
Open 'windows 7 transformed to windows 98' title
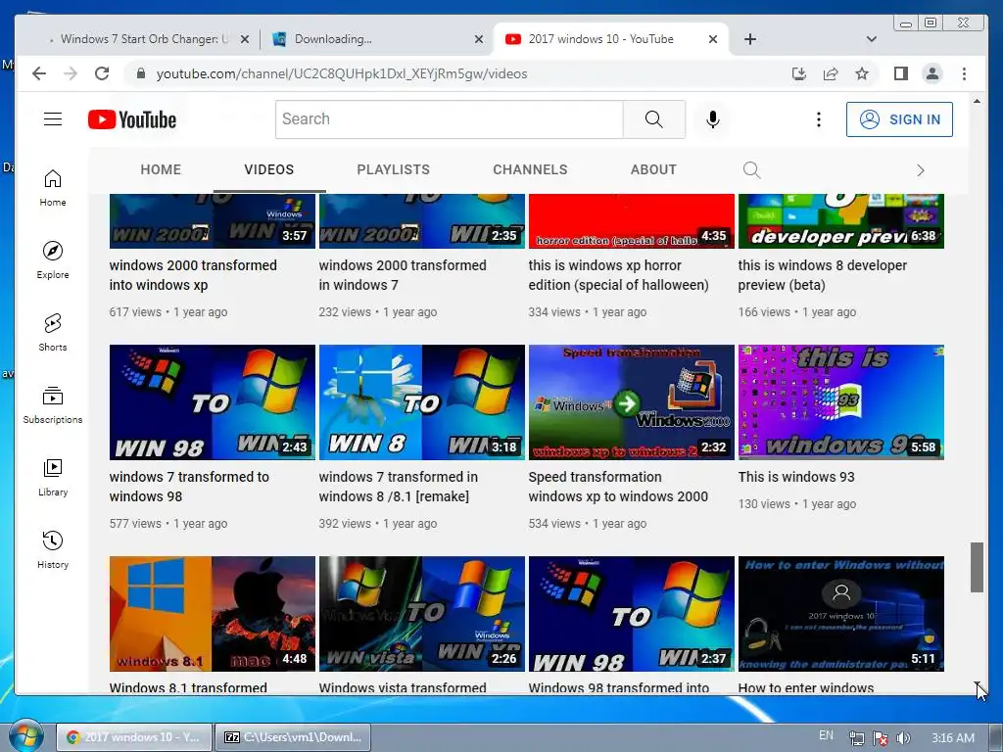189,487
